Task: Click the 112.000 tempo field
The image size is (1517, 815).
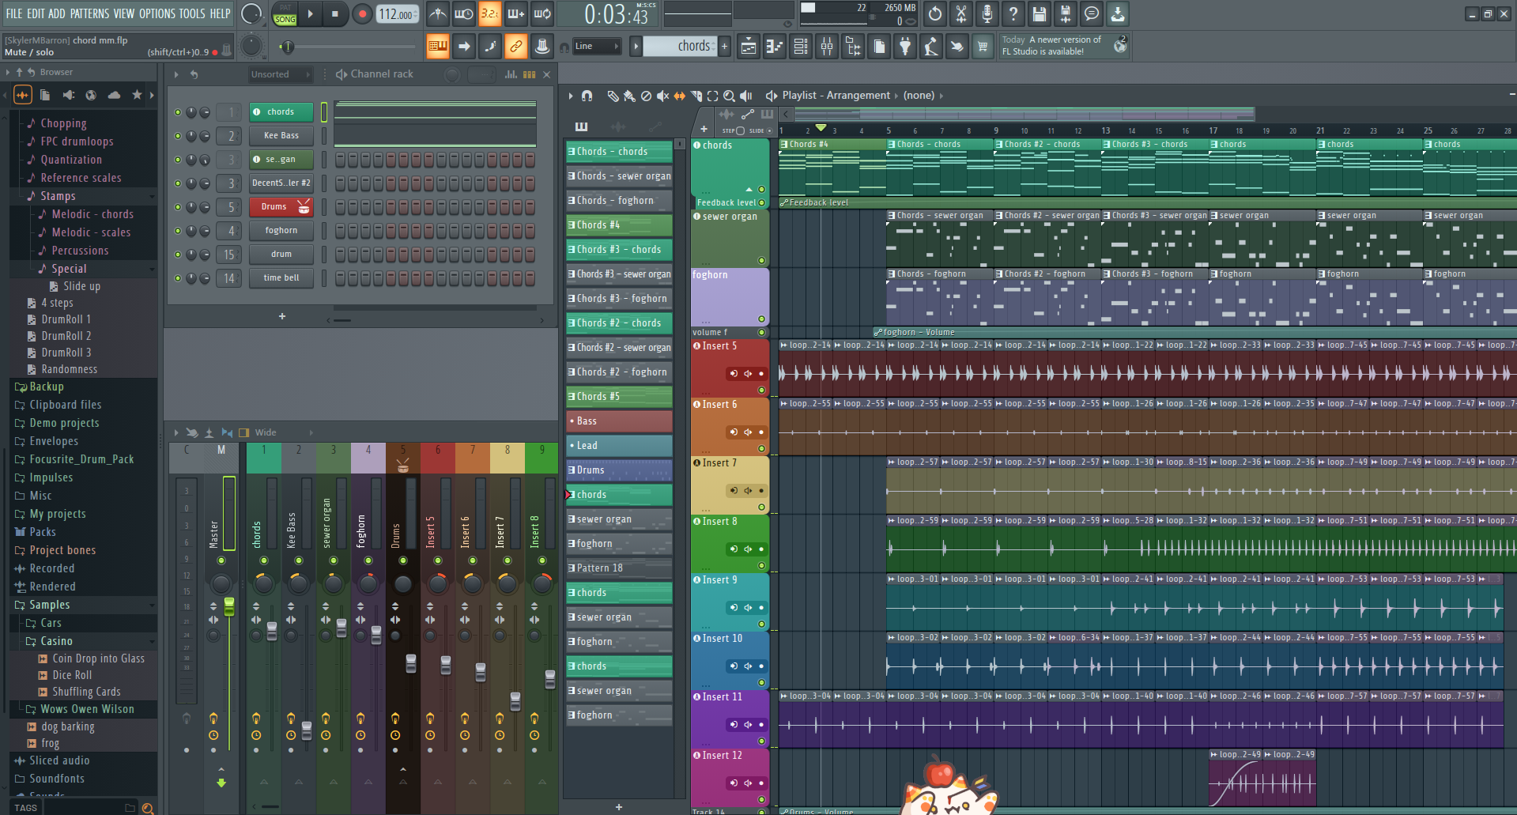Action: point(397,14)
